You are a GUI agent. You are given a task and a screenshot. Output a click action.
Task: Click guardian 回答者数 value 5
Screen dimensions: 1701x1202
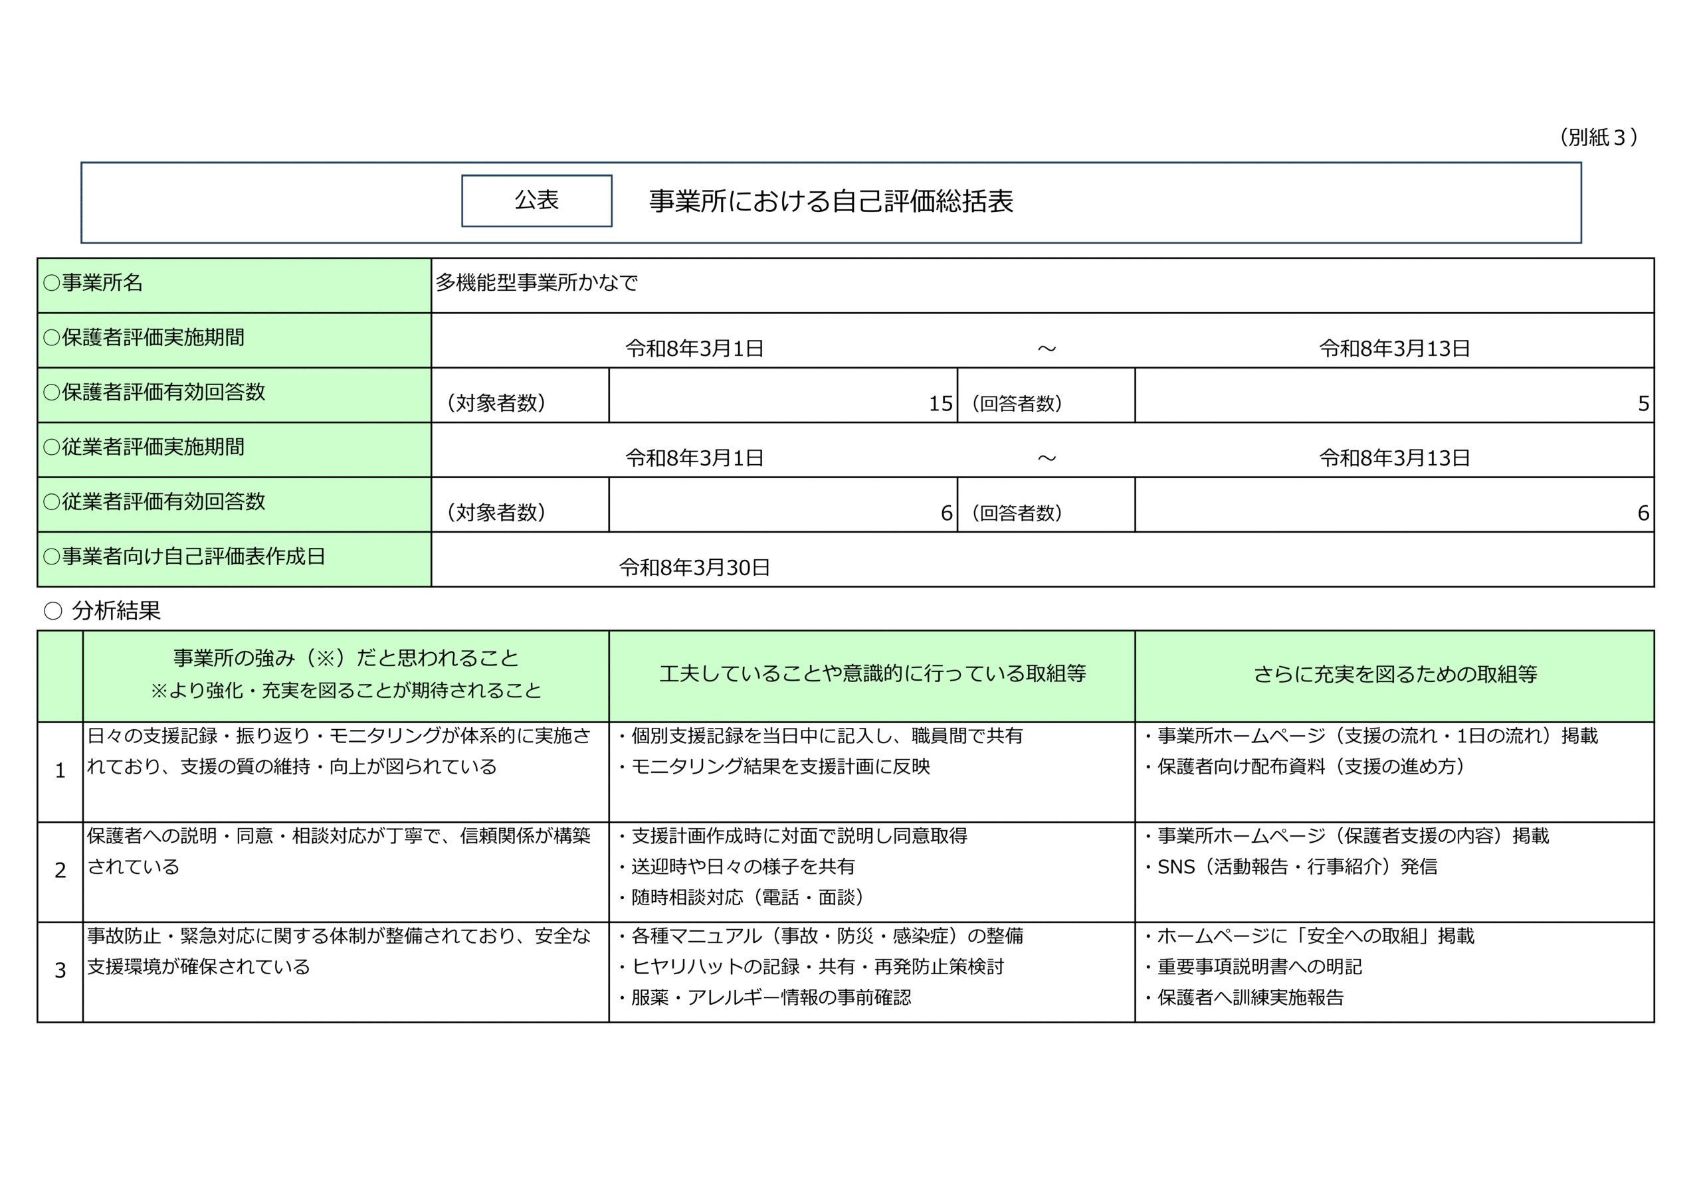[x=1643, y=404]
